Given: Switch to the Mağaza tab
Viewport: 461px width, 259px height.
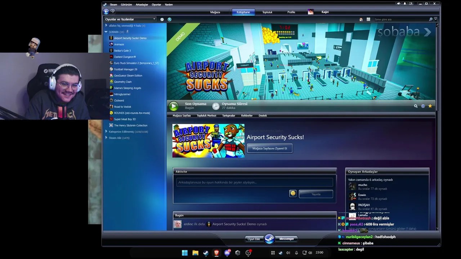Looking at the screenshot, I should (x=215, y=12).
